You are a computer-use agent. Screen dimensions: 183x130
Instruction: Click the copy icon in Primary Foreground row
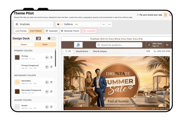[x=51, y=67]
